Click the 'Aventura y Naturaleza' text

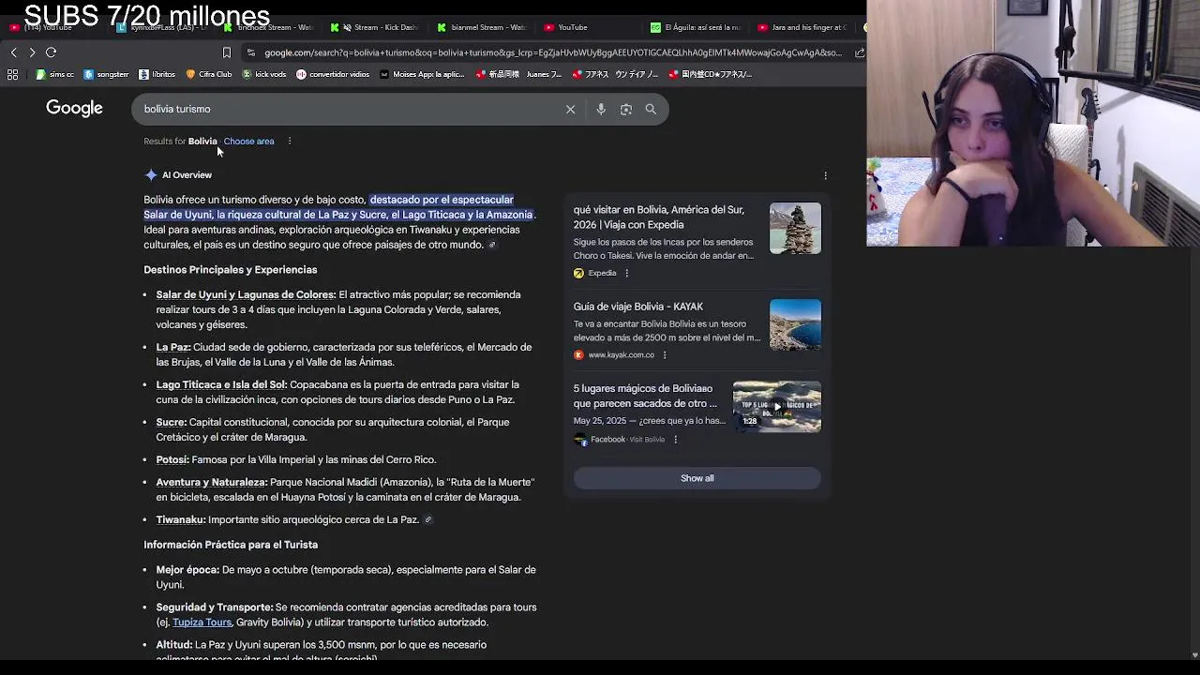coord(212,483)
